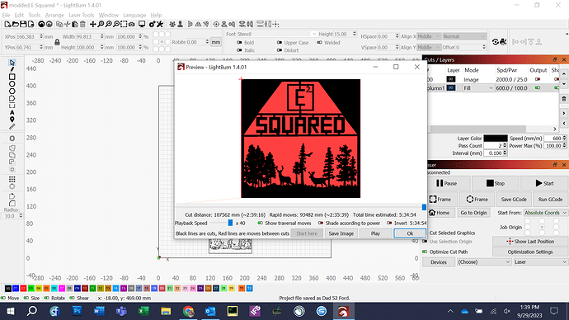Open the Tools menu

point(35,15)
